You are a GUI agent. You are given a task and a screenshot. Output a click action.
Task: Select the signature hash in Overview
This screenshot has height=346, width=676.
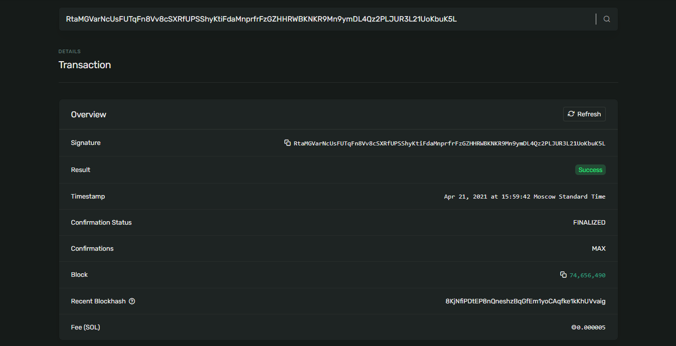coord(449,143)
